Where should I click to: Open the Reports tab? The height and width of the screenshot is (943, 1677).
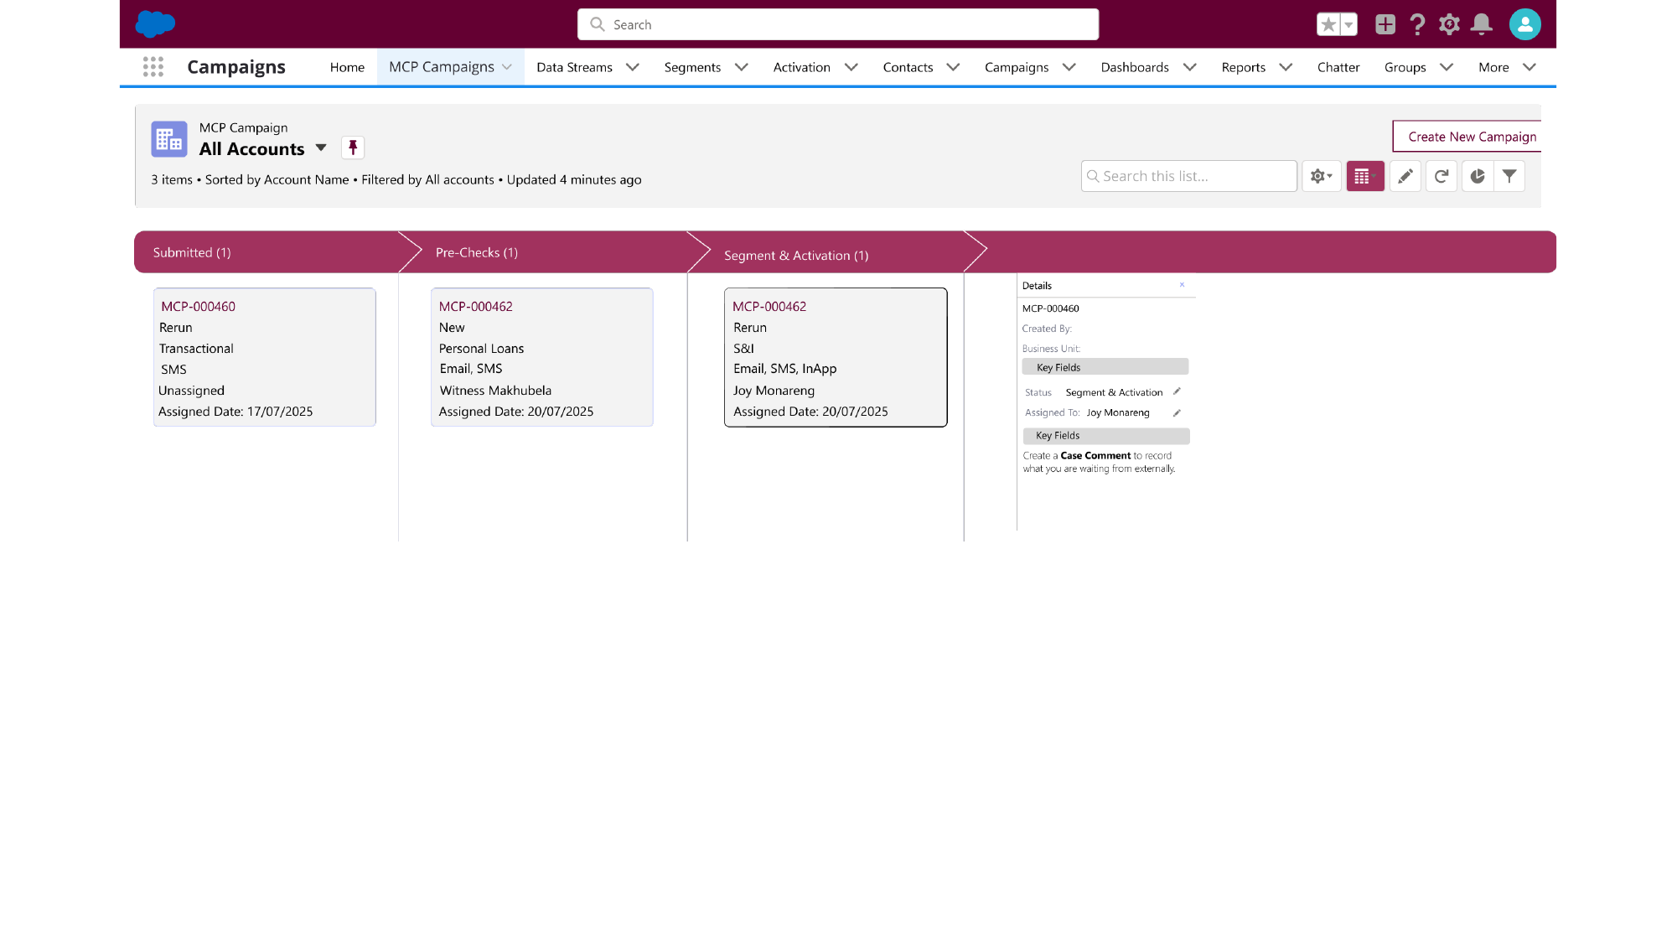(x=1244, y=67)
